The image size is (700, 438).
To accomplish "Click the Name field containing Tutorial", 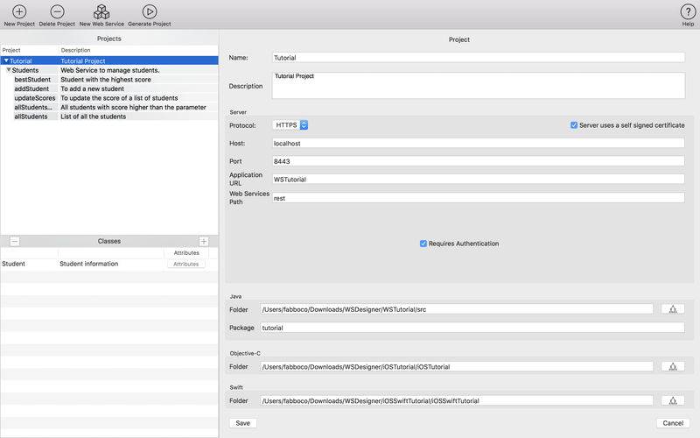I will (x=478, y=58).
